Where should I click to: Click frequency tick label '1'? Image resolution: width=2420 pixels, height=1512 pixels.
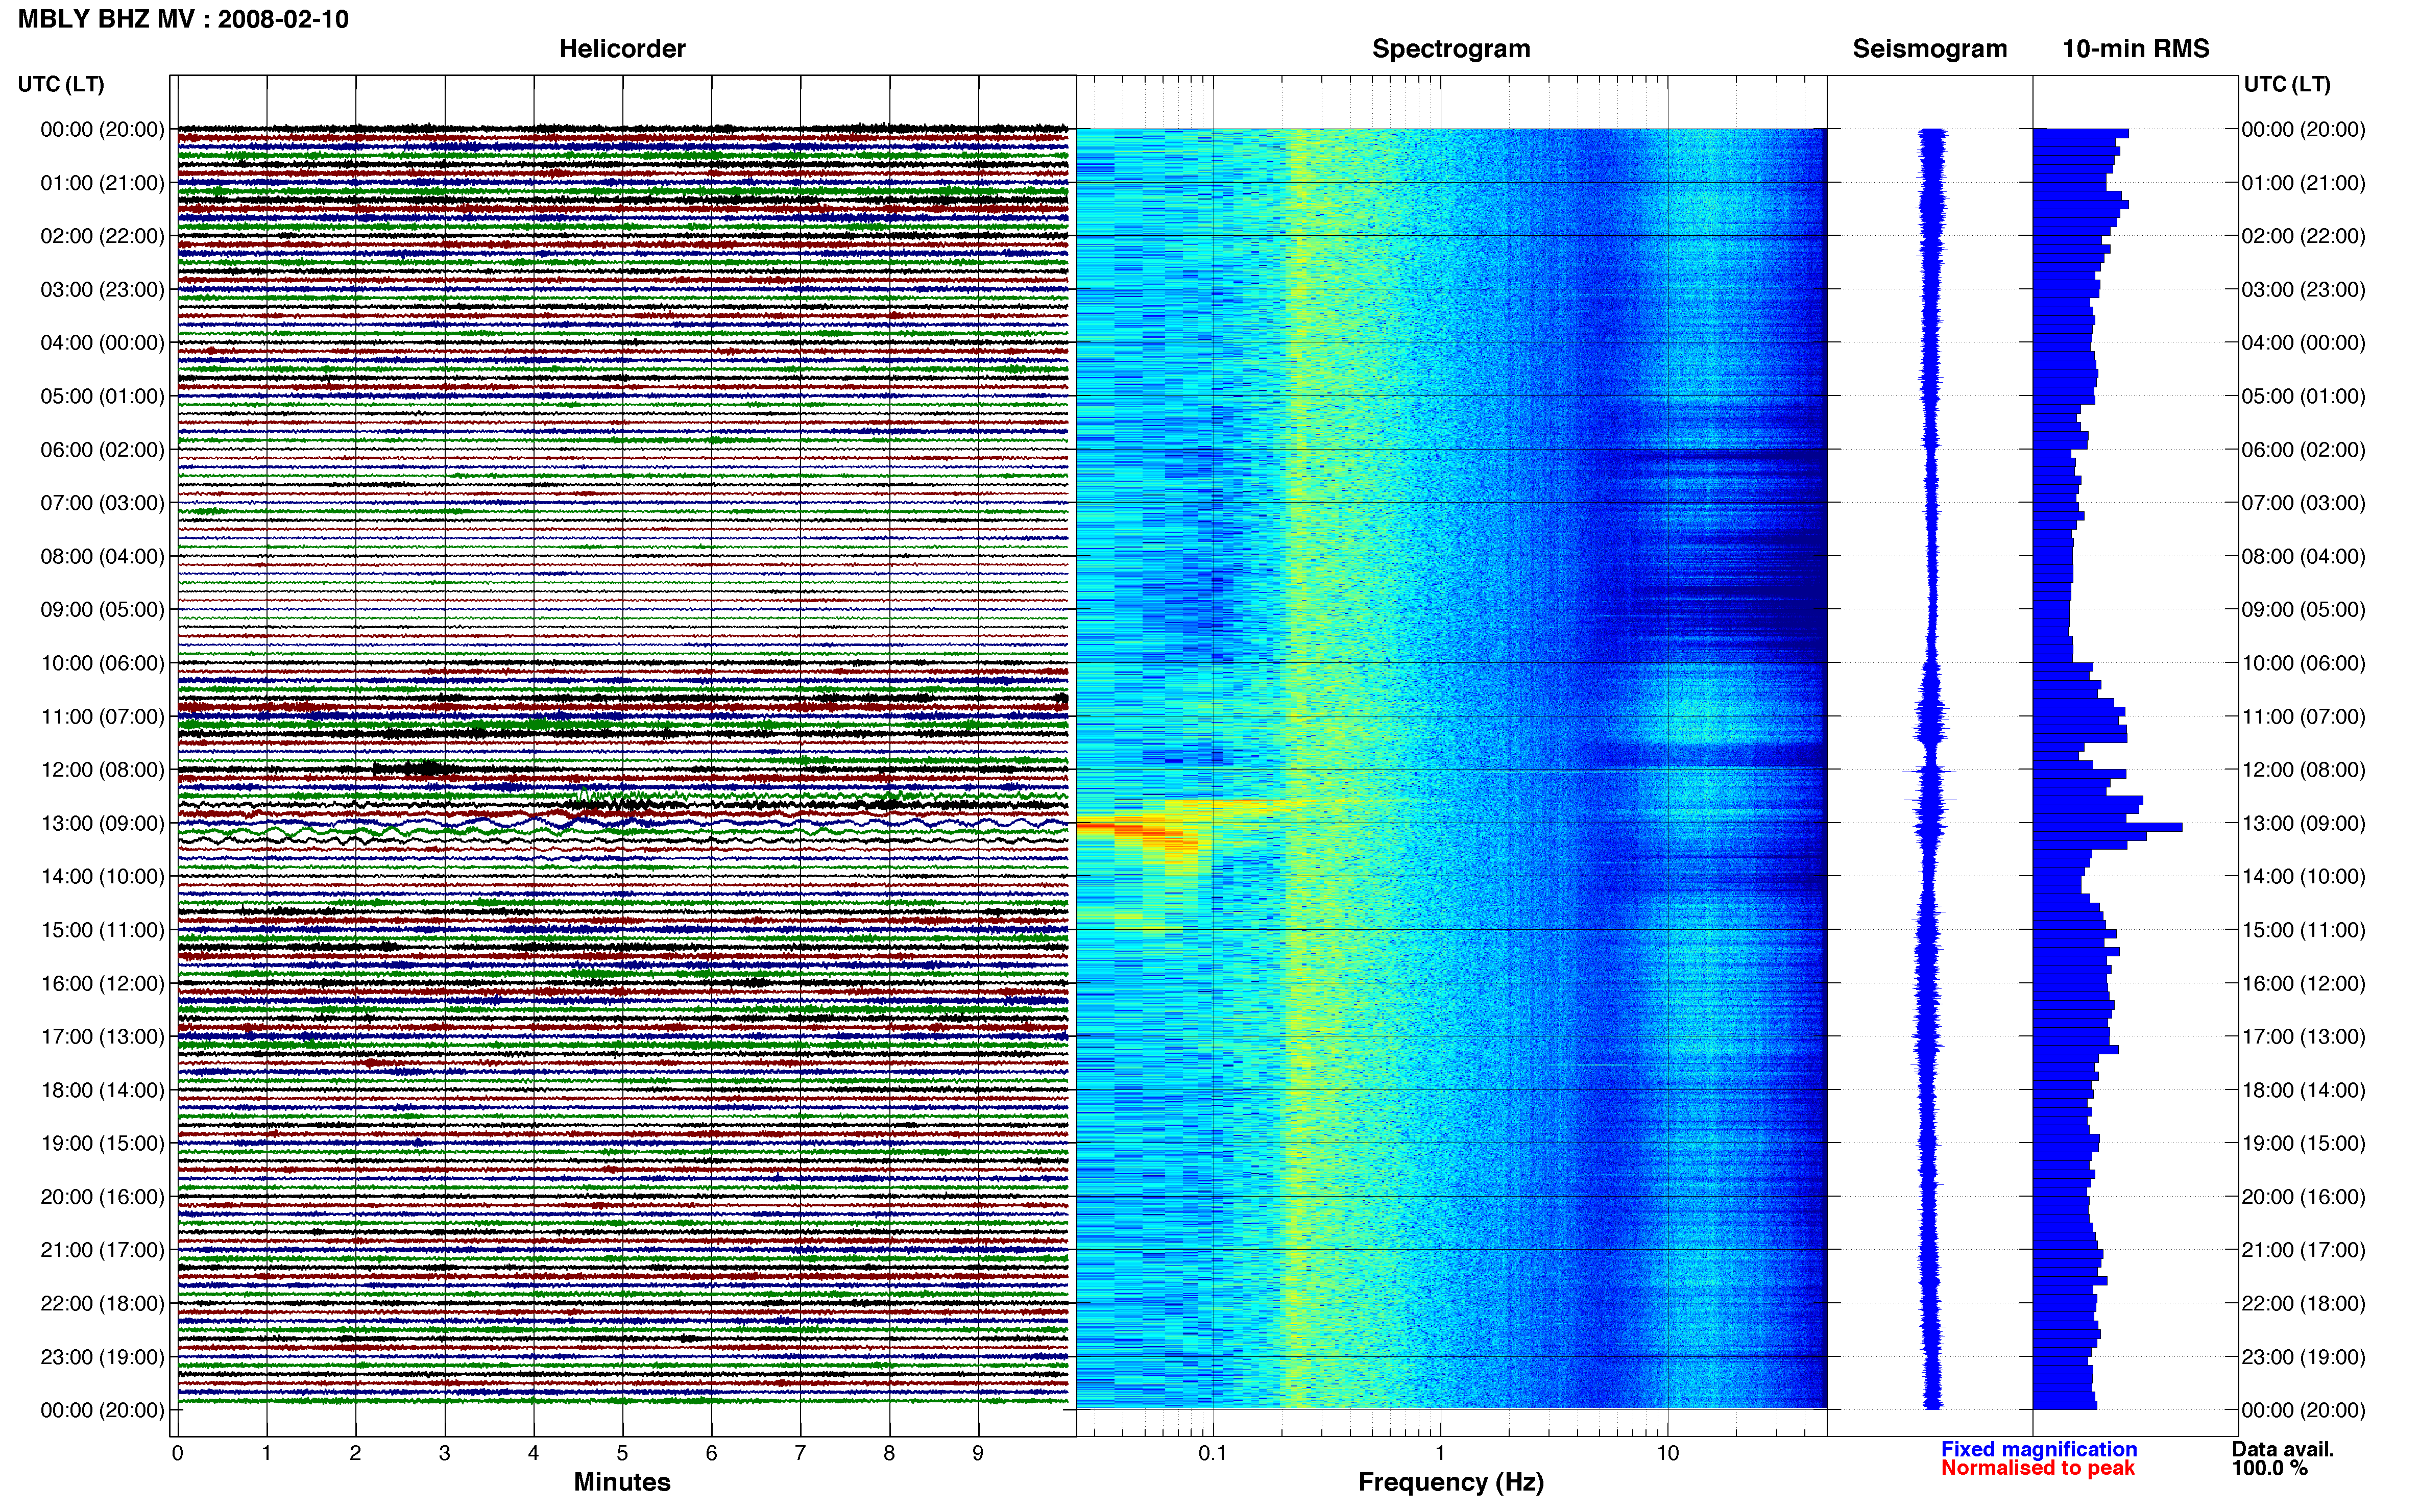click(1440, 1453)
